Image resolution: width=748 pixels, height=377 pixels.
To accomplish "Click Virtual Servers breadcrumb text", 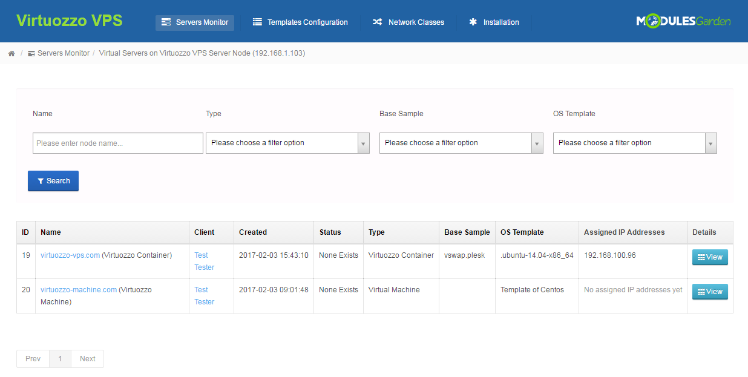I will [x=202, y=53].
